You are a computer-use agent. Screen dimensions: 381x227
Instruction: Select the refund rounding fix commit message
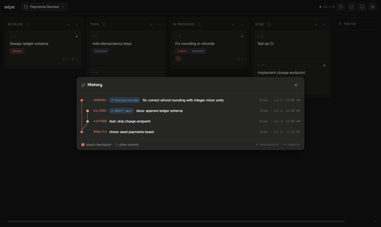pos(183,100)
